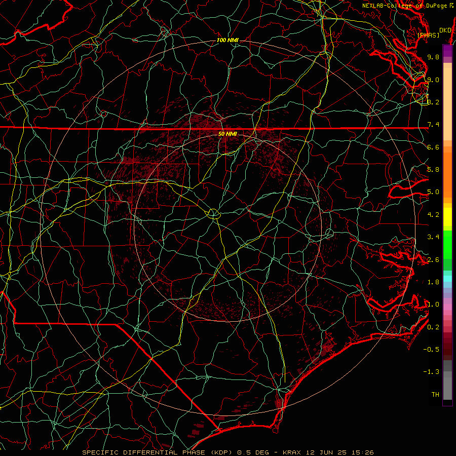Click the TH threshold label
Viewport: 456px width, 456px height.
[435, 395]
